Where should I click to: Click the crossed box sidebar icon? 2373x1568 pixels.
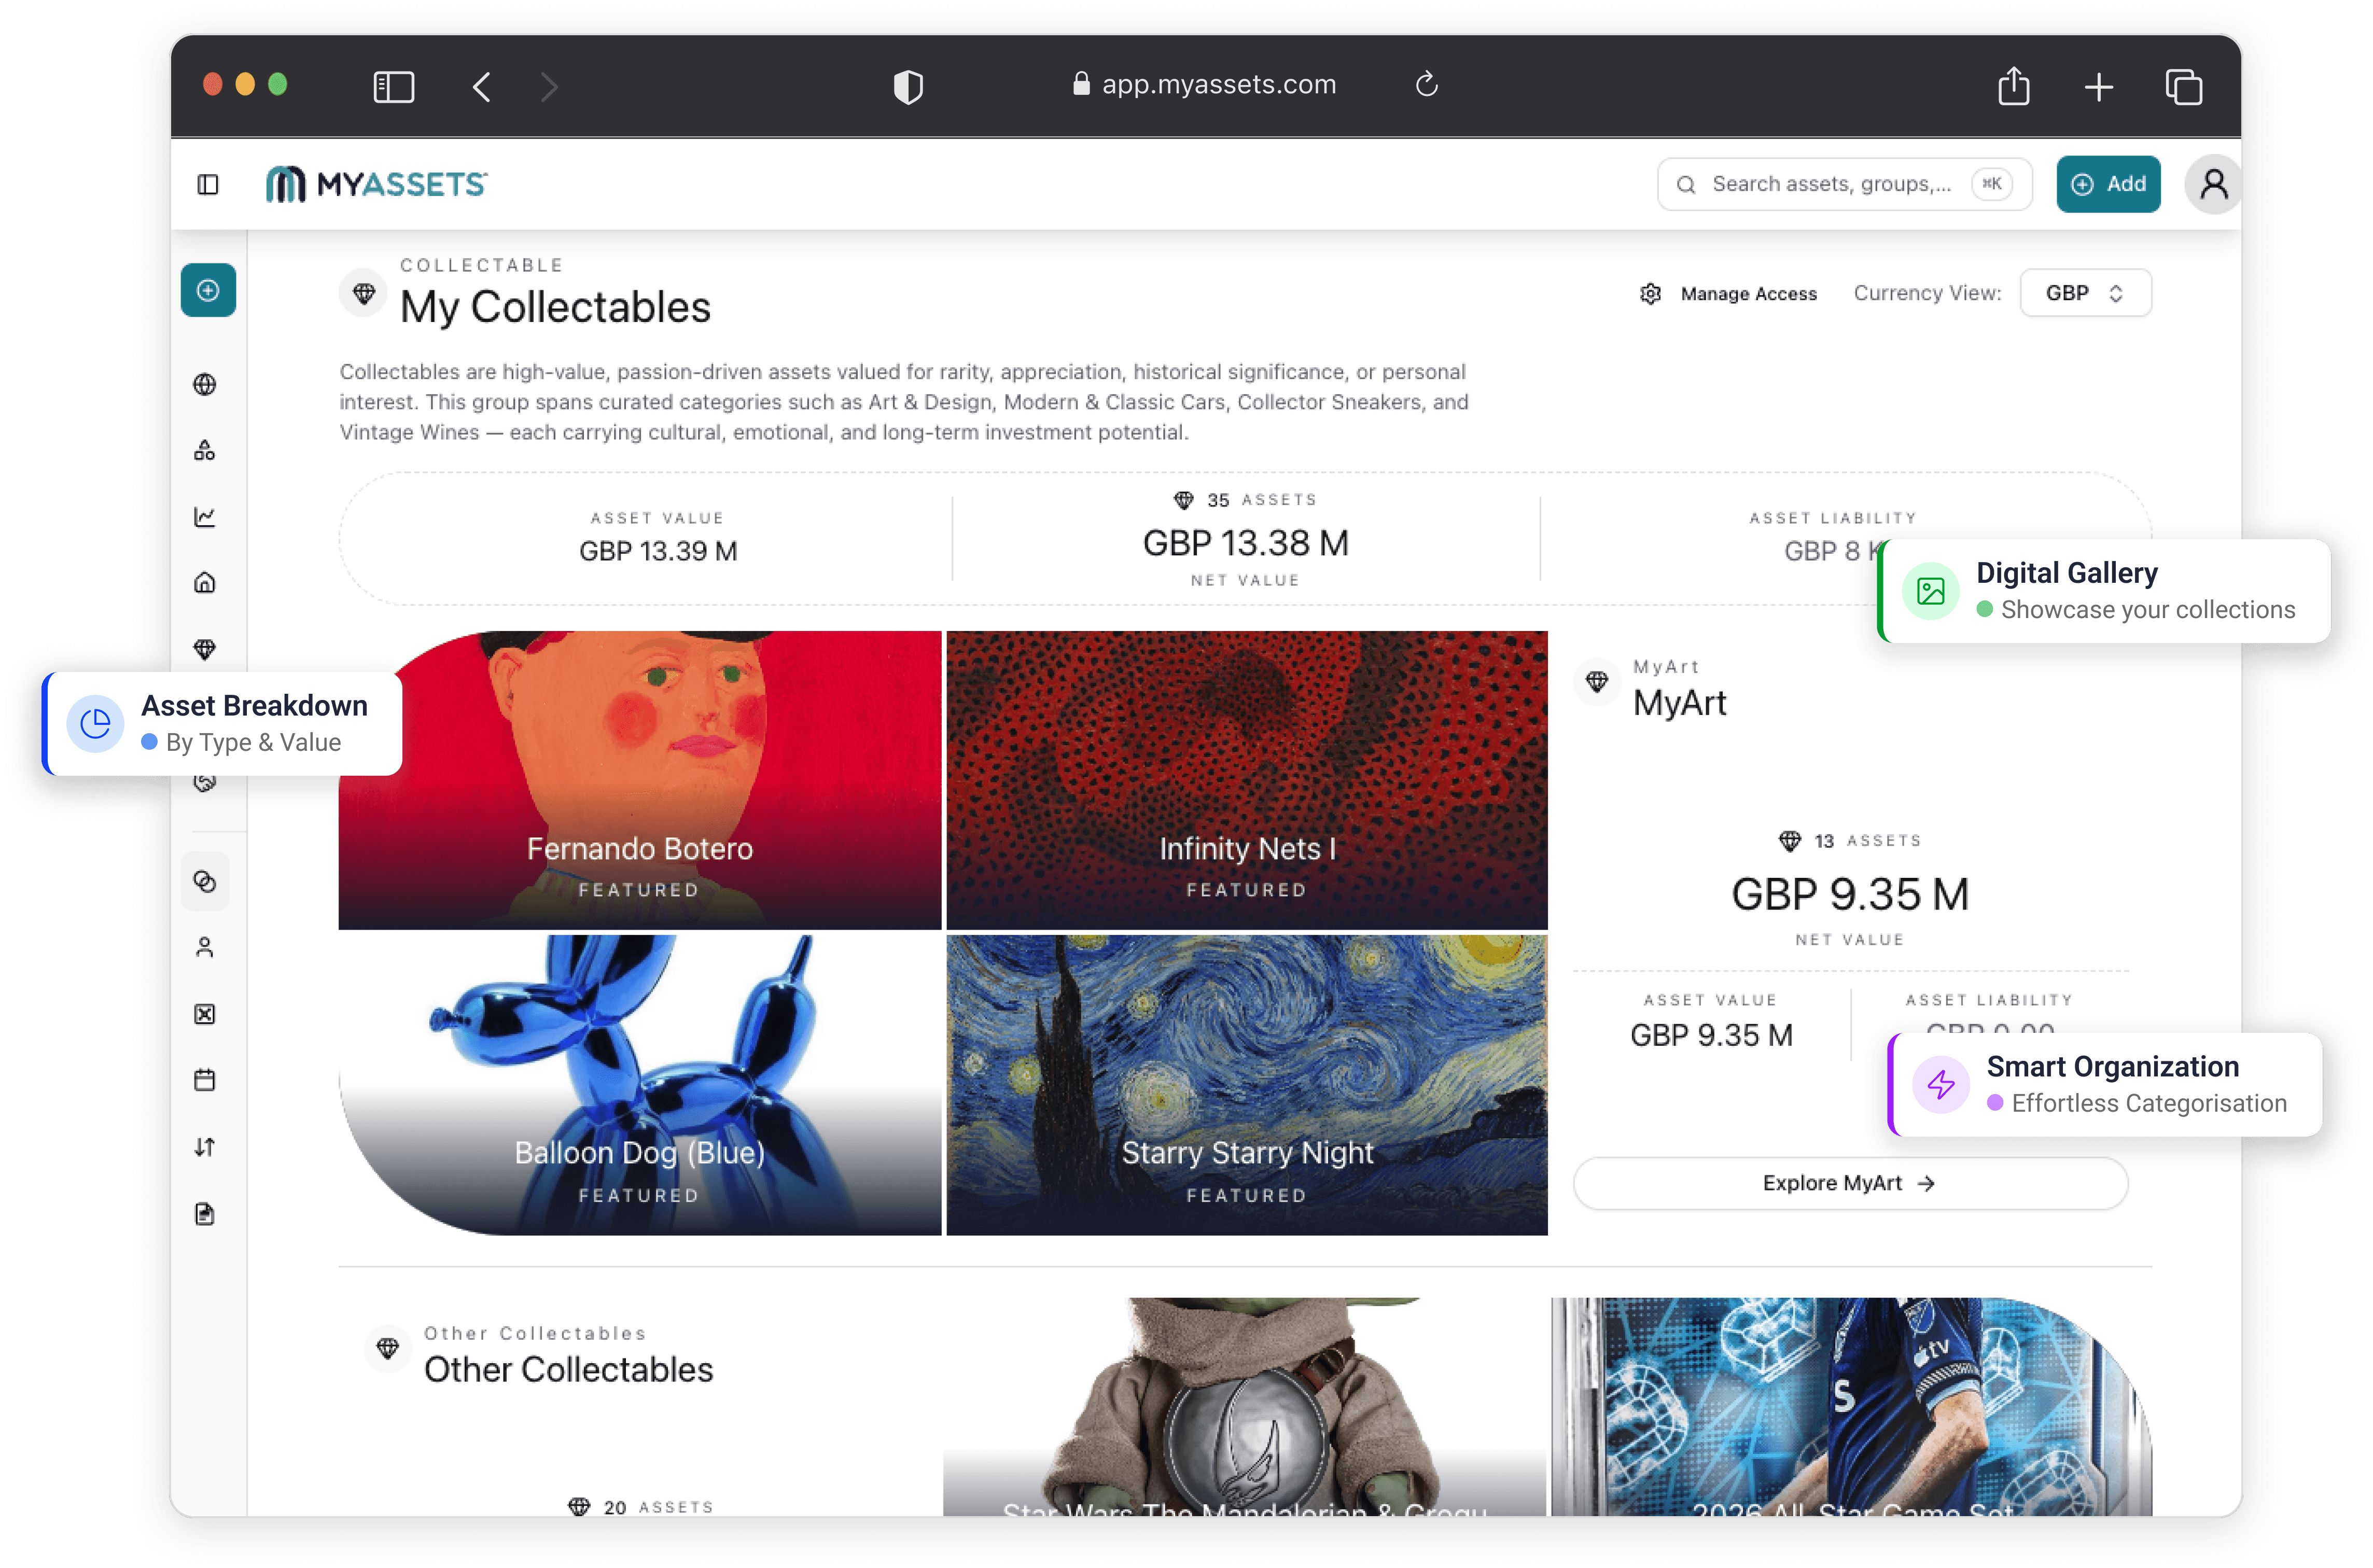click(205, 1014)
